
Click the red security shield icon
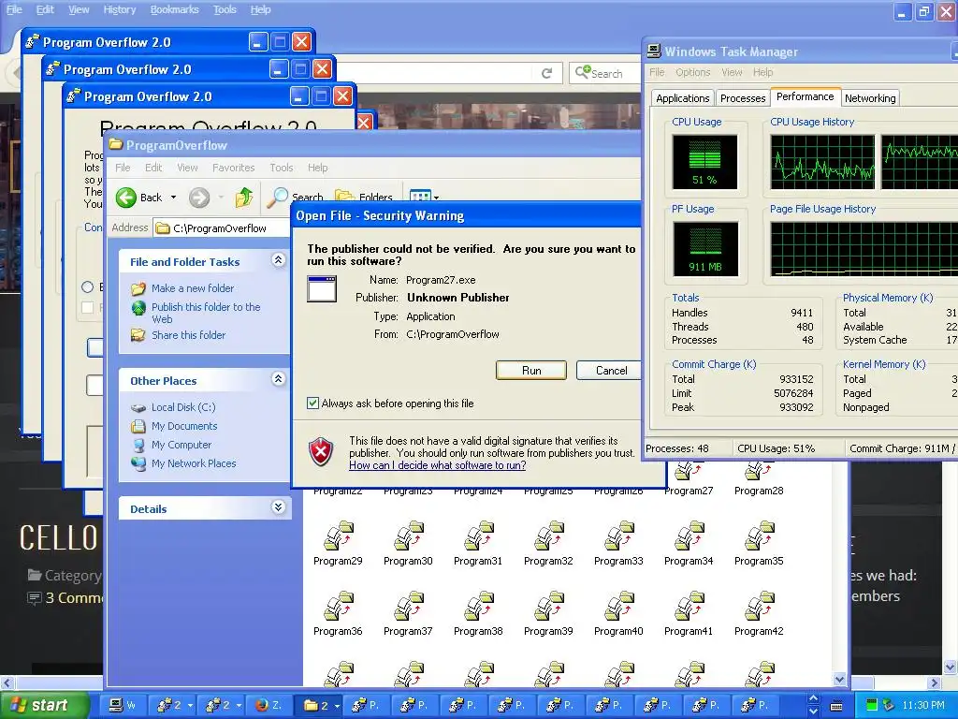click(321, 452)
